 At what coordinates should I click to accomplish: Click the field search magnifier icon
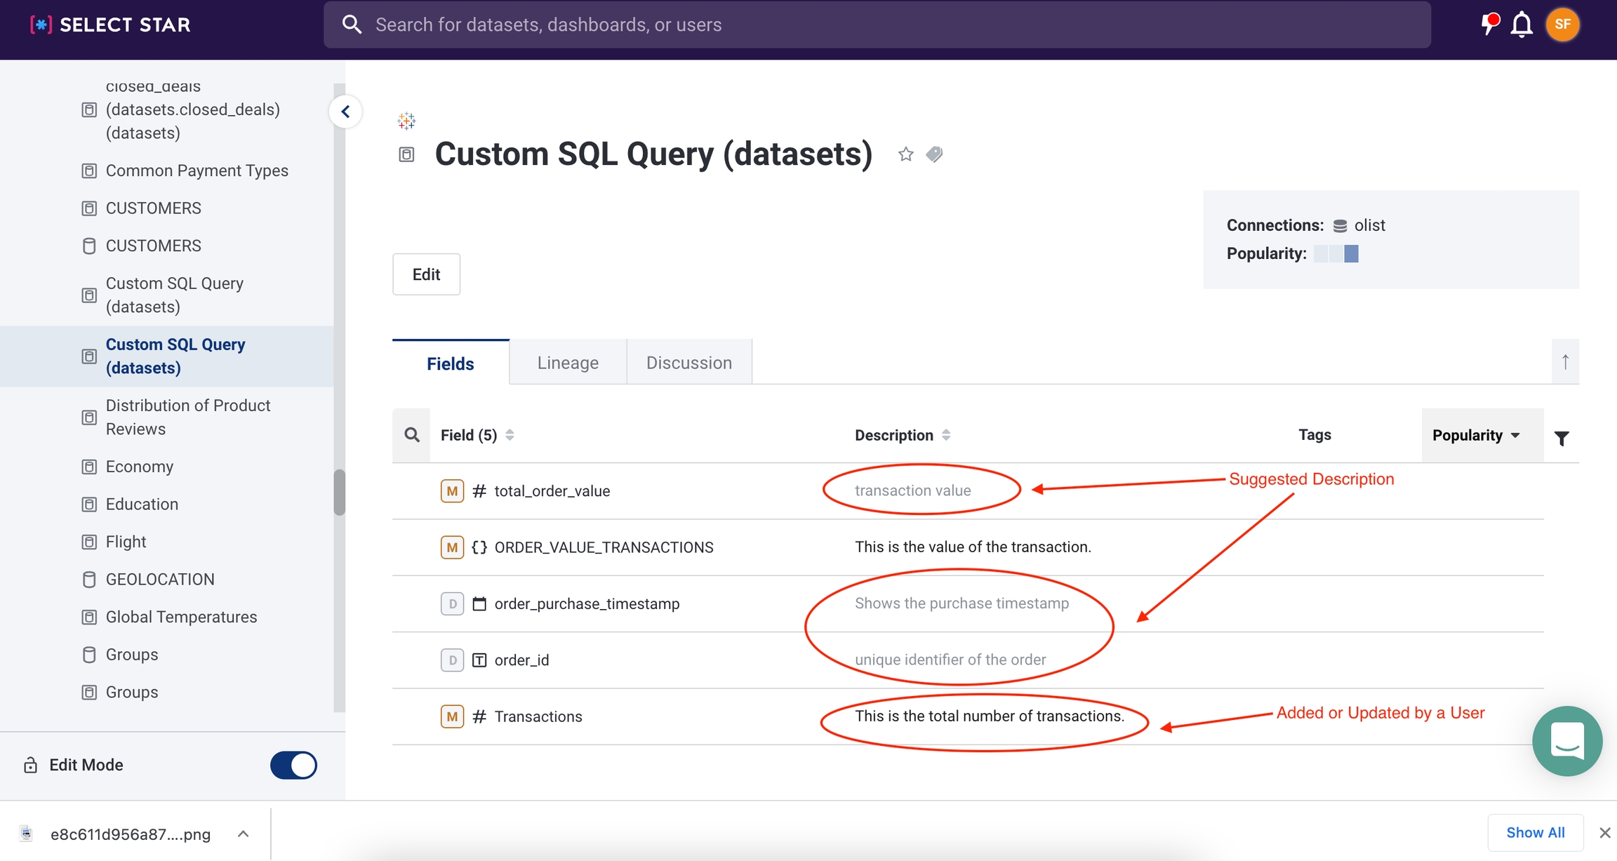pyautogui.click(x=412, y=435)
